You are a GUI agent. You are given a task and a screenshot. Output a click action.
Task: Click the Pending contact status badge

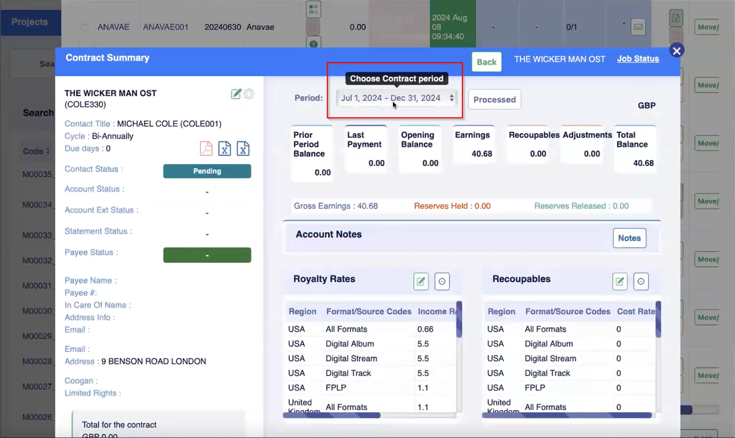207,171
